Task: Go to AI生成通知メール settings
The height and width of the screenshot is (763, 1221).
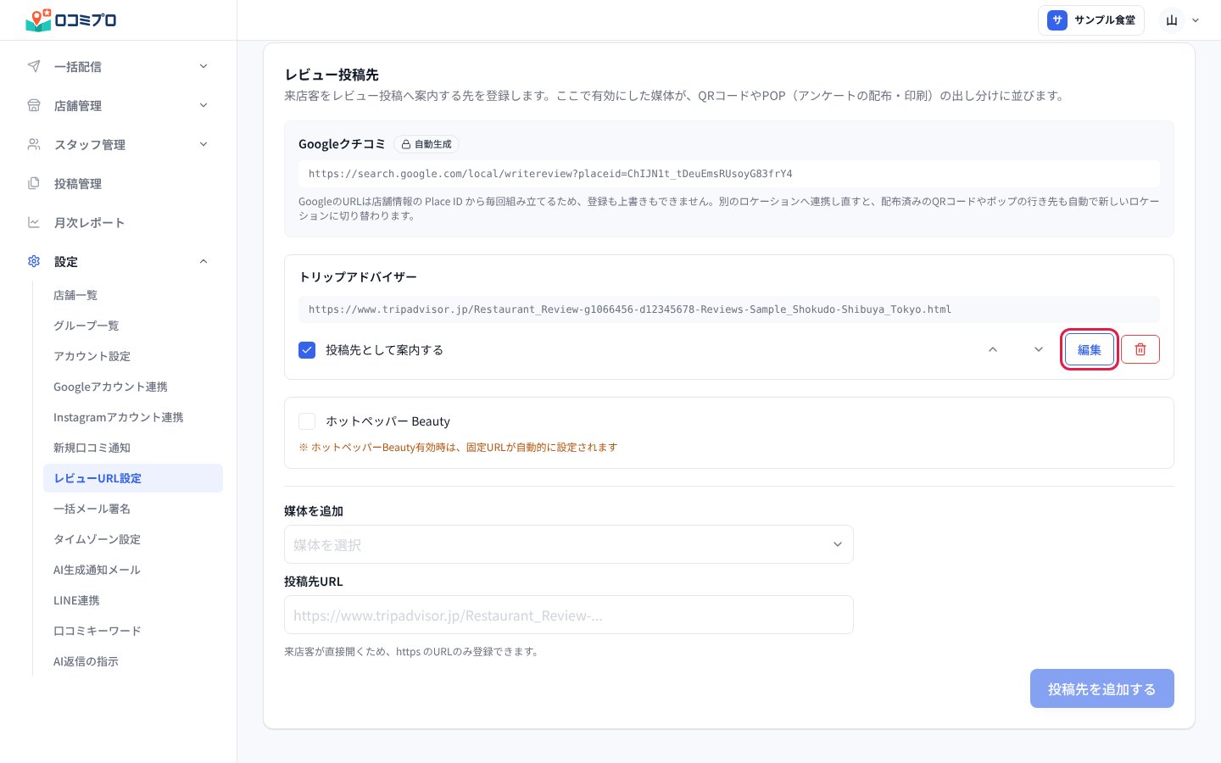Action: tap(133, 570)
